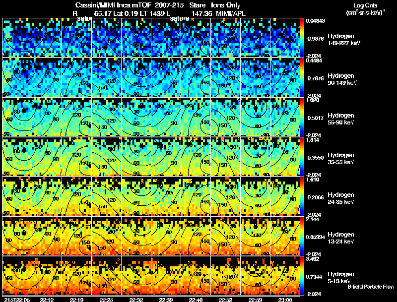This screenshot has width=397, height=302.
Task: Click the 'Stare' mode label in header
Action: click(197, 5)
